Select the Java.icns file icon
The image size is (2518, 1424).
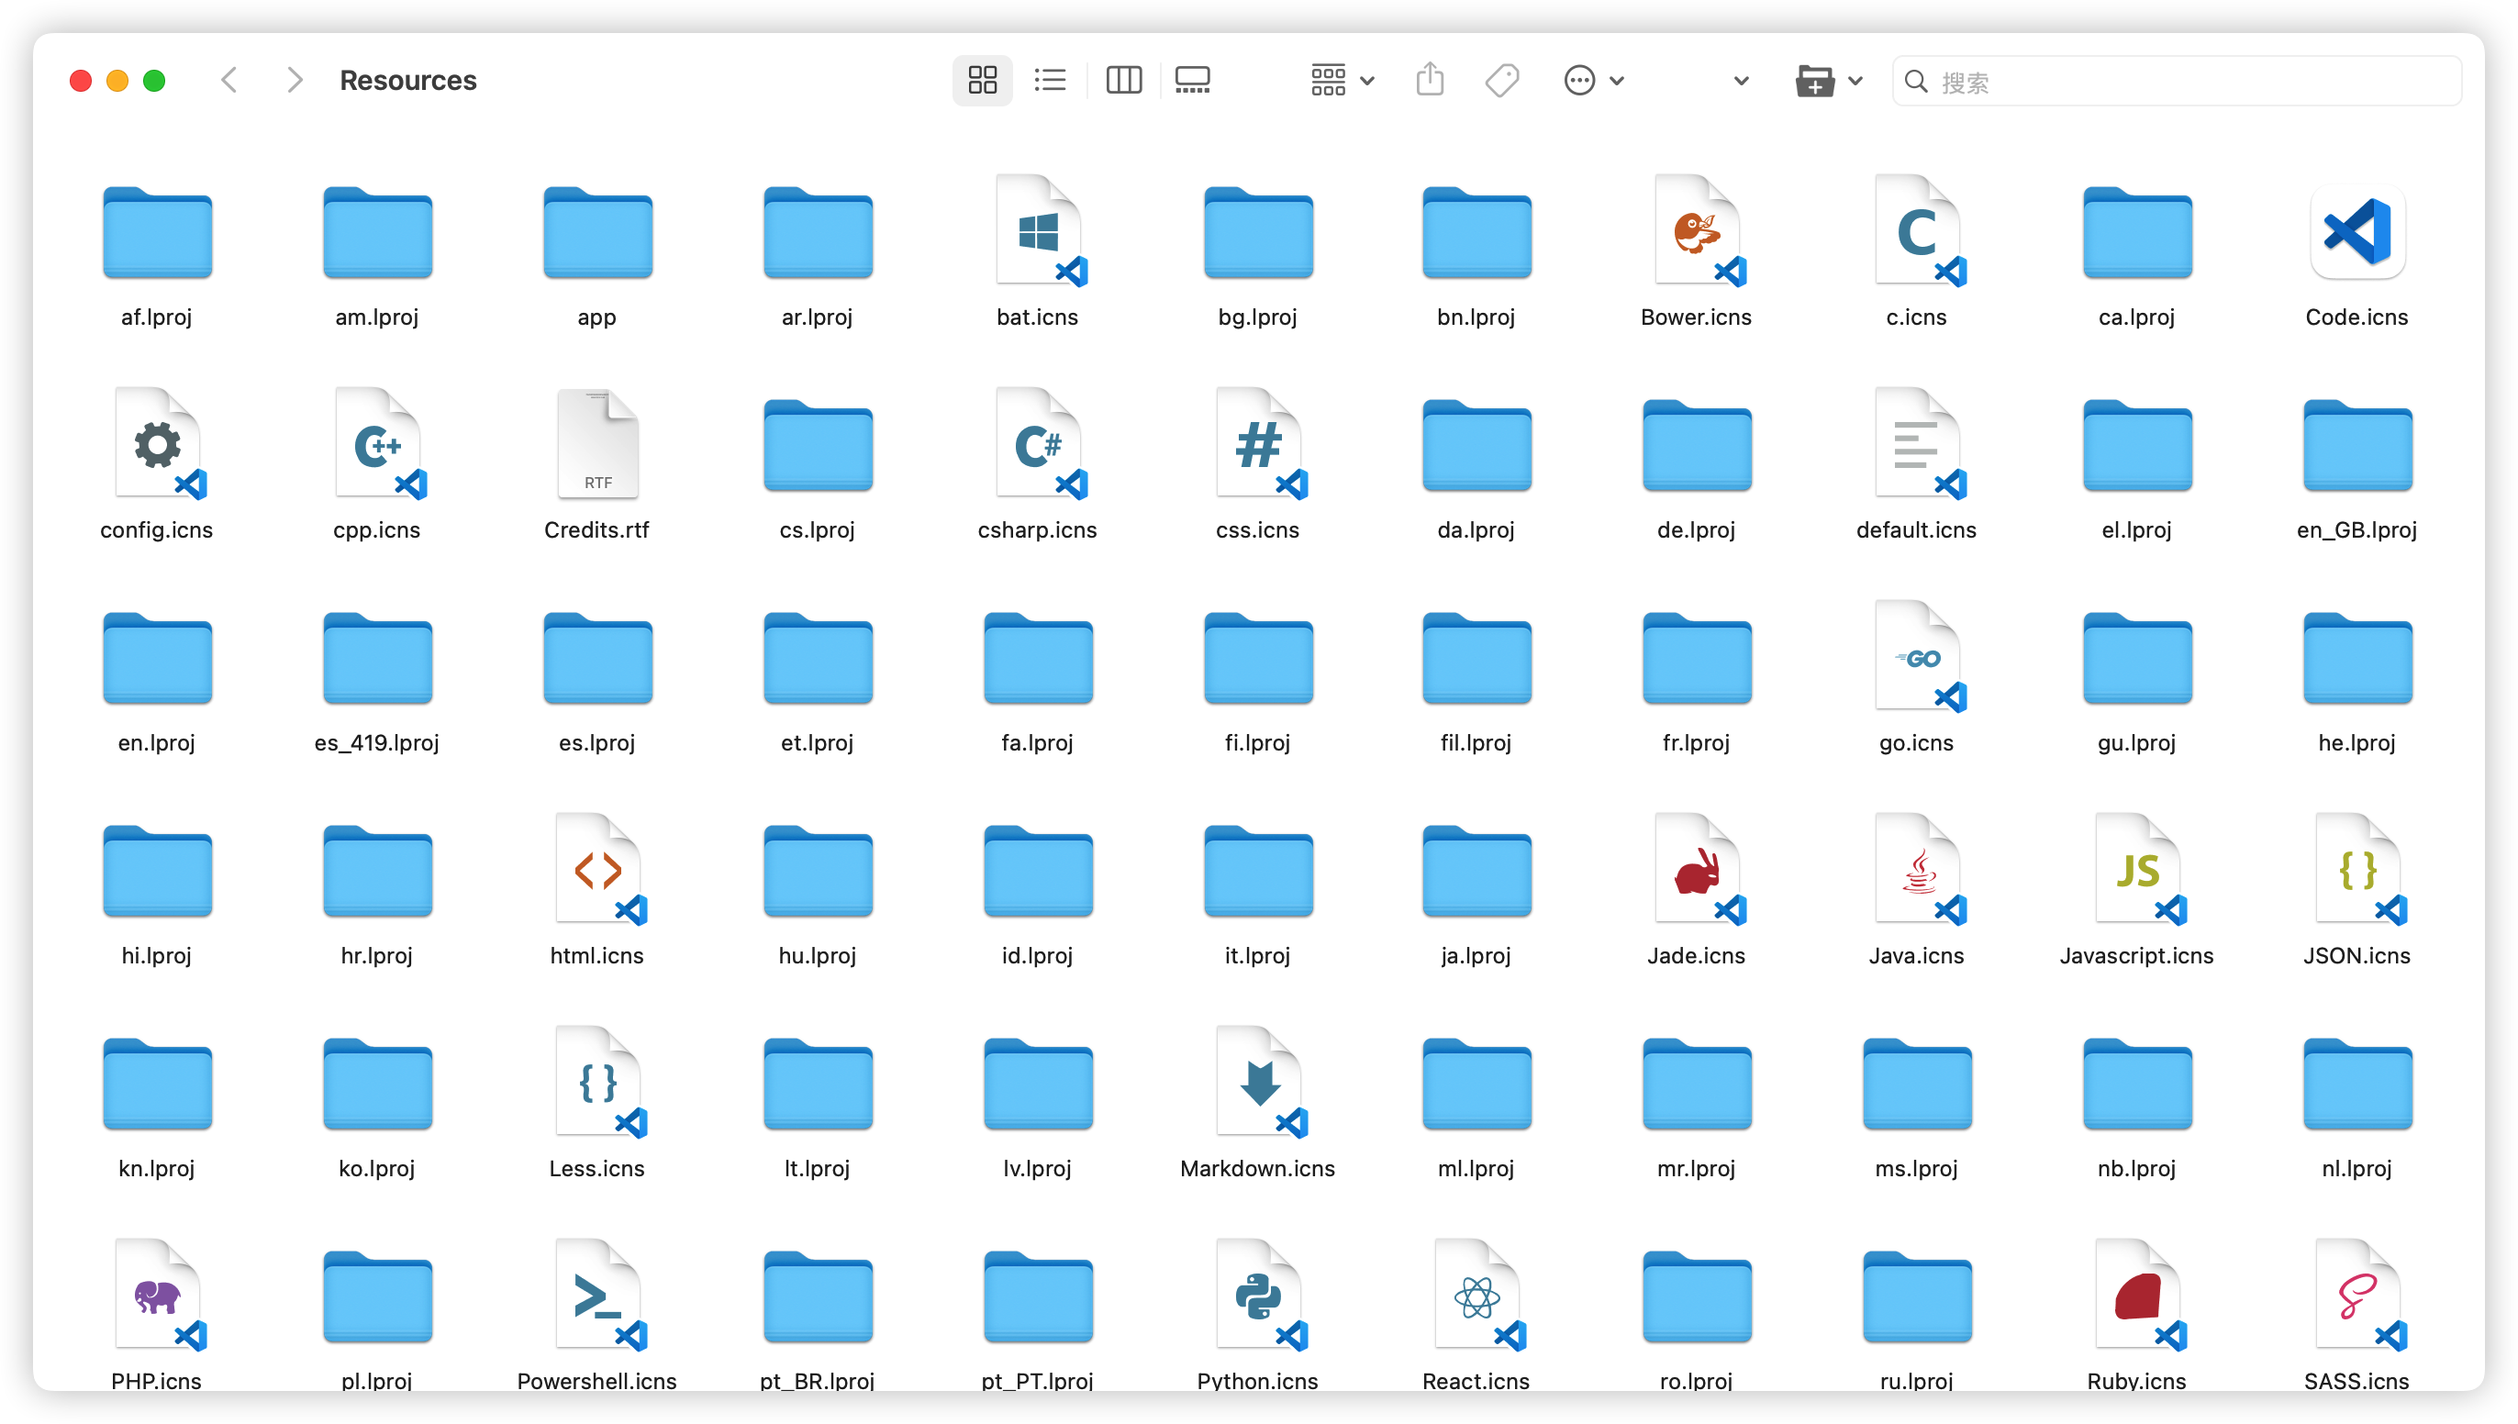click(1917, 871)
